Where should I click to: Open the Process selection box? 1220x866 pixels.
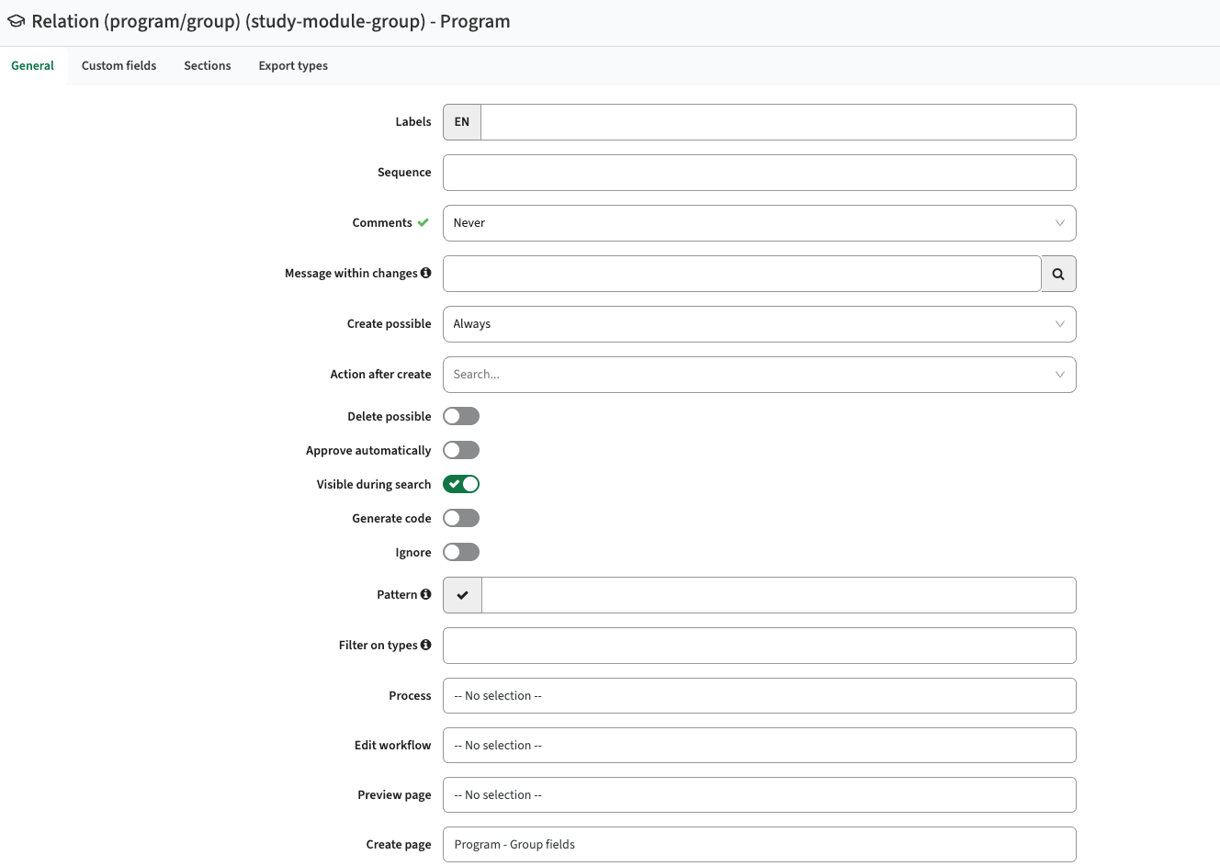point(759,695)
